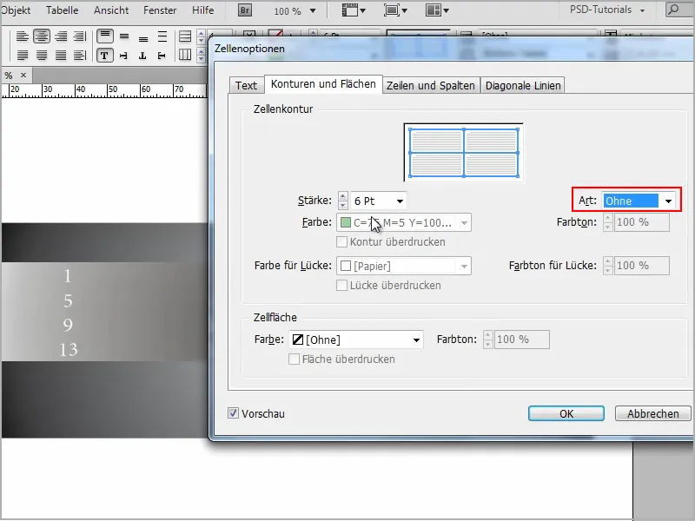Screen dimensions: 695x521
Task: Switch to Zeilen und Spalten tab
Action: (430, 85)
